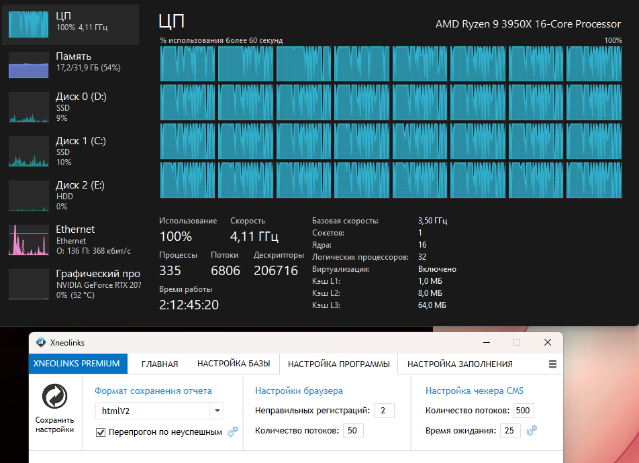Open gear settings beside Перепрогон по неуспешным
Screen dimensions: 639x463
tap(233, 431)
